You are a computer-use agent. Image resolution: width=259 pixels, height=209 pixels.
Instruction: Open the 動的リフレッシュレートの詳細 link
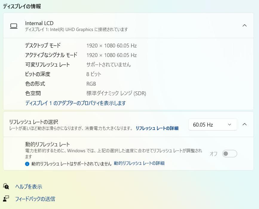(140, 163)
